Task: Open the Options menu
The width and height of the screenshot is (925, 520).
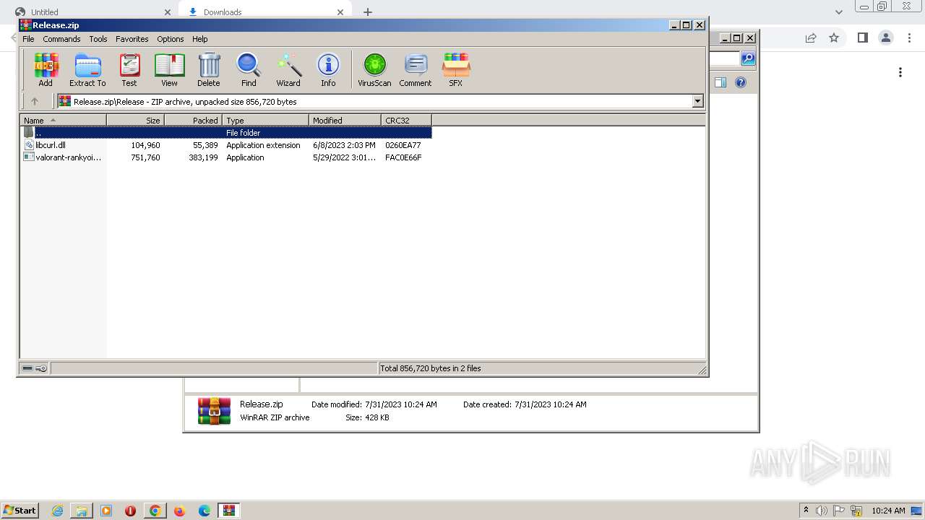Action: pos(171,39)
